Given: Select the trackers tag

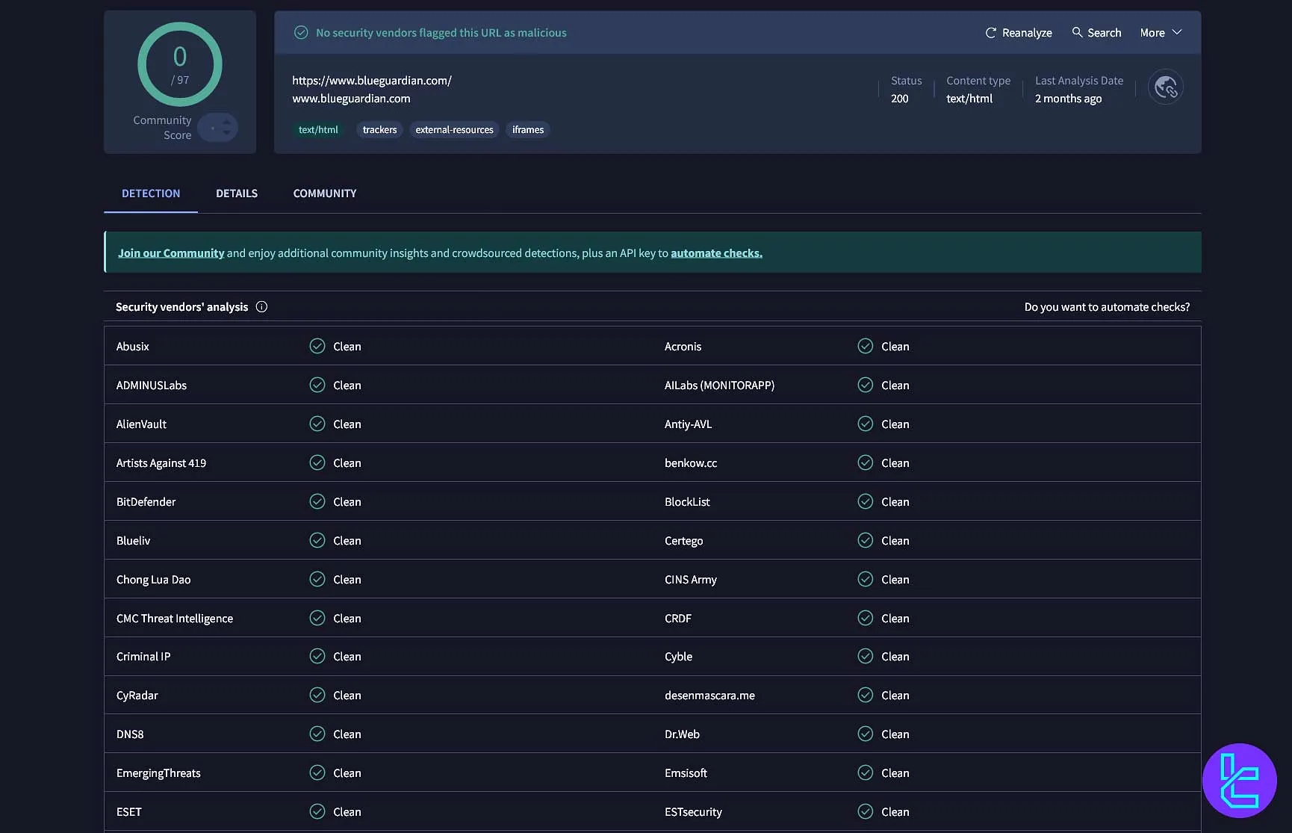Looking at the screenshot, I should (x=379, y=129).
